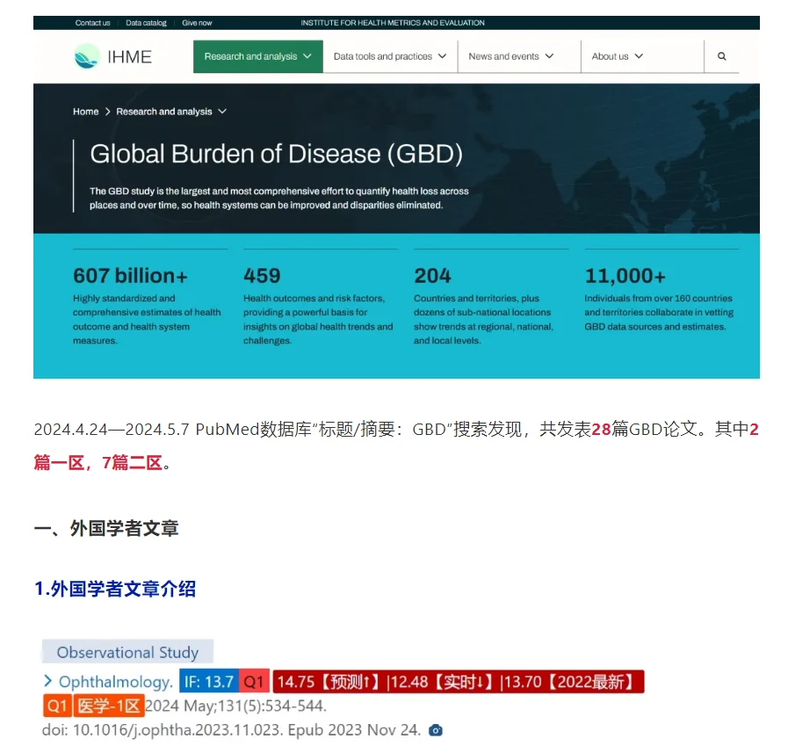Click Highly standardized and comprehensive estimates text
The image size is (795, 753).
coord(147,320)
